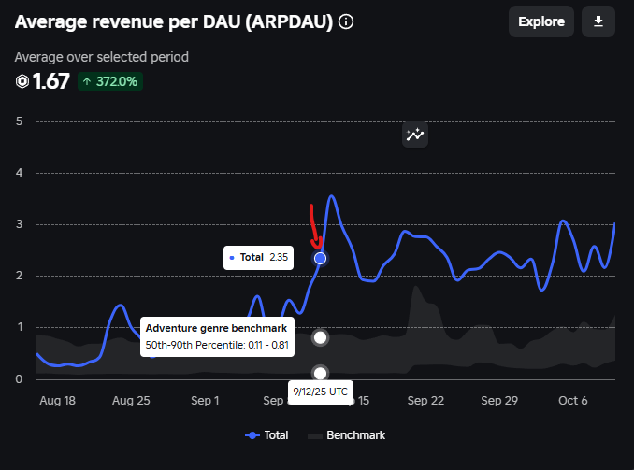Click the lower white benchmark marker near zero
634x470 pixels.
[320, 373]
